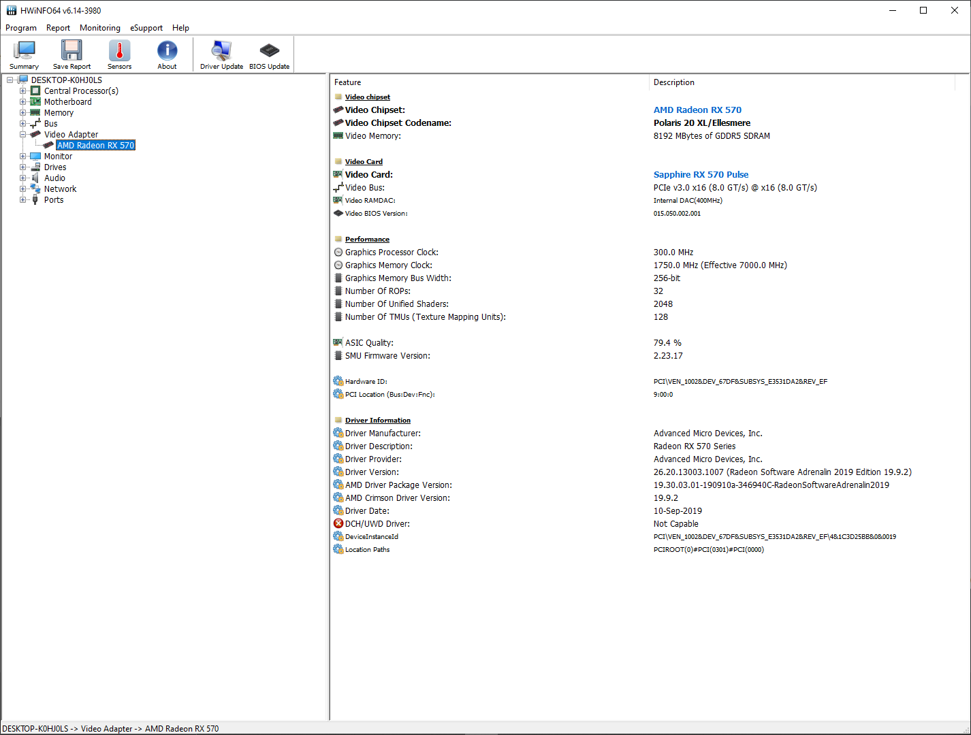This screenshot has height=735, width=971.
Task: Expand the Bus tree node
Action: point(22,123)
